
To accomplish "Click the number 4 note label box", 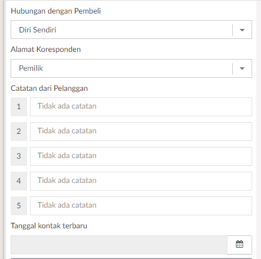I will [x=19, y=181].
